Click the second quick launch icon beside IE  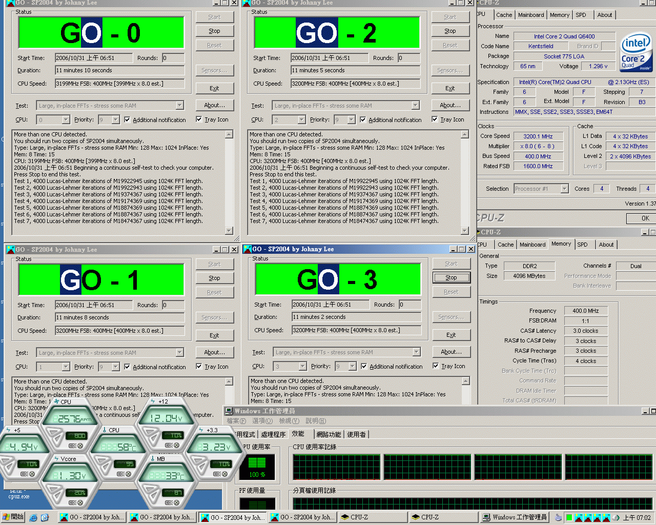45,517
